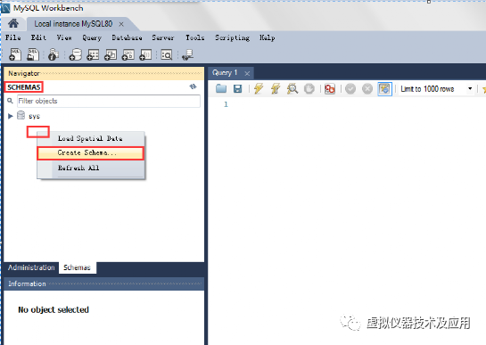Rollback the transaction X icon
The image size is (486, 345).
pos(367,89)
